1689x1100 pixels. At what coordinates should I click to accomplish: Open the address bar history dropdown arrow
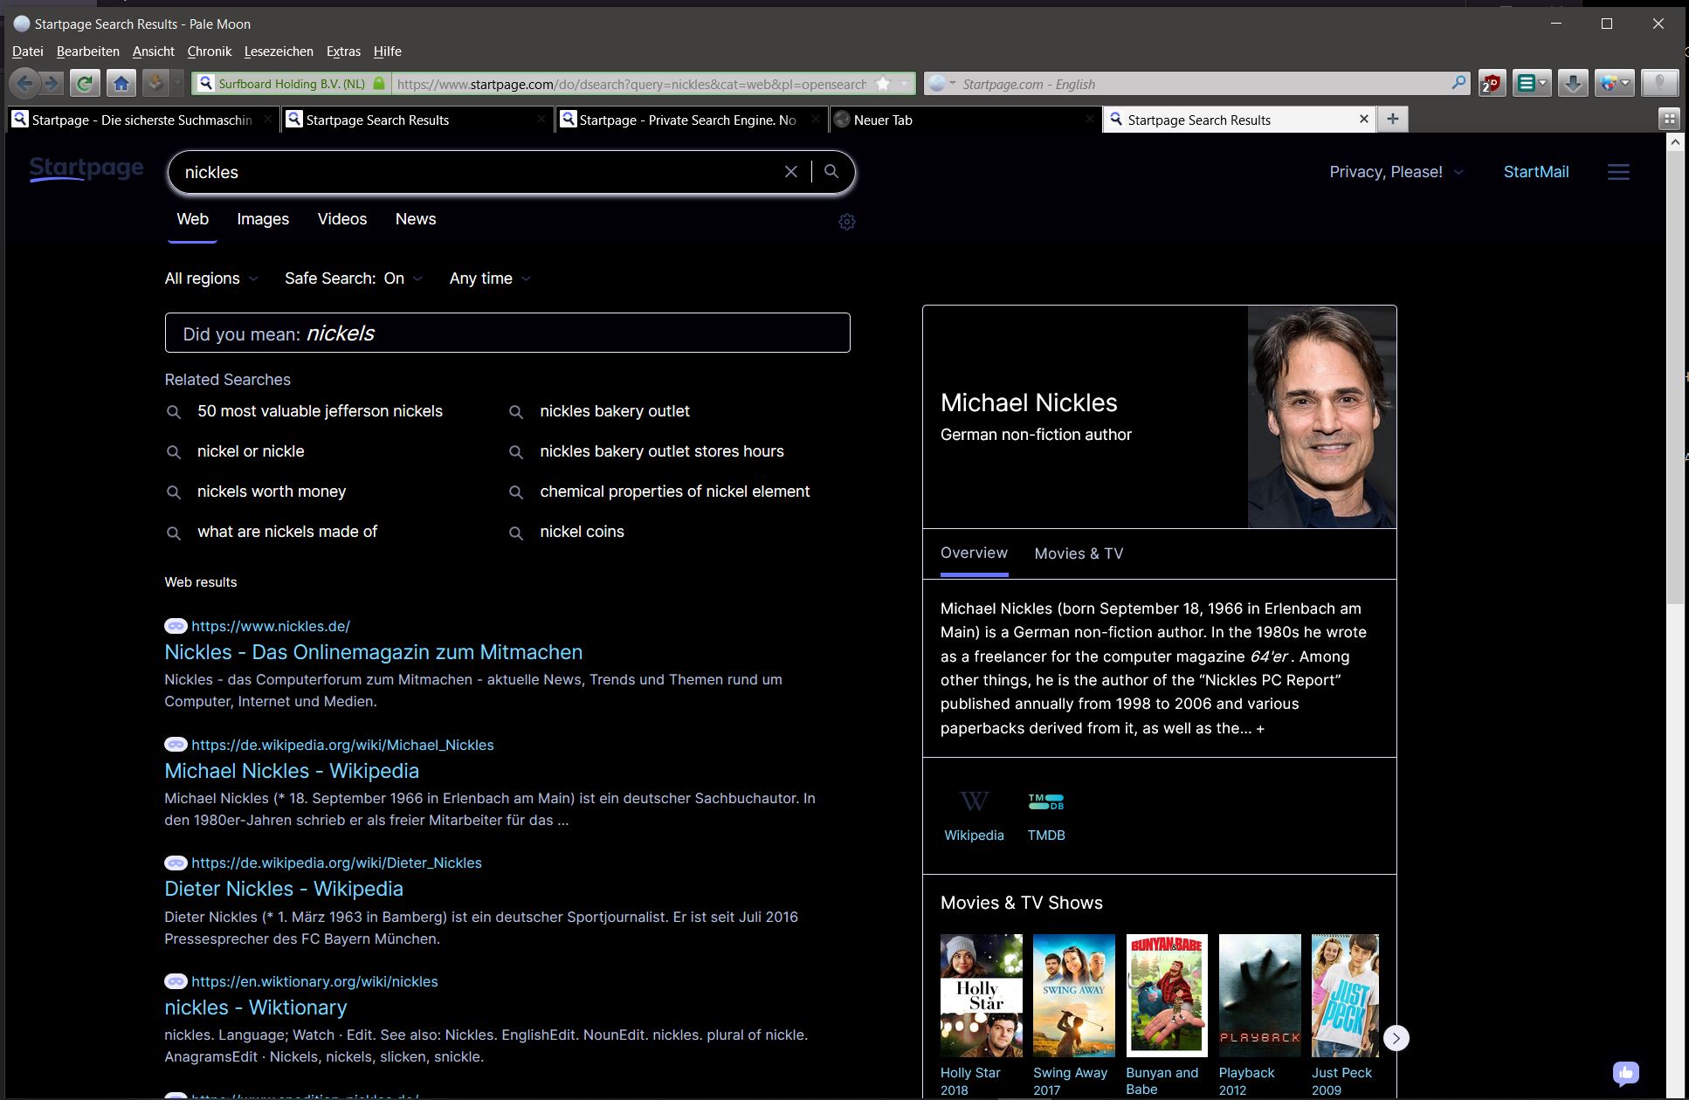tap(905, 84)
